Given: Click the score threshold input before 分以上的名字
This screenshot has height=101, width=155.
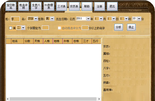Looking at the screenshot, I should 85,28.
